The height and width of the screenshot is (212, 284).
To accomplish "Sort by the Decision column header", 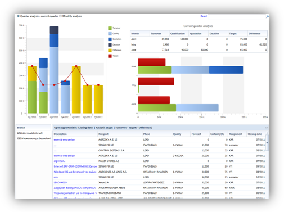I will 218,34.
